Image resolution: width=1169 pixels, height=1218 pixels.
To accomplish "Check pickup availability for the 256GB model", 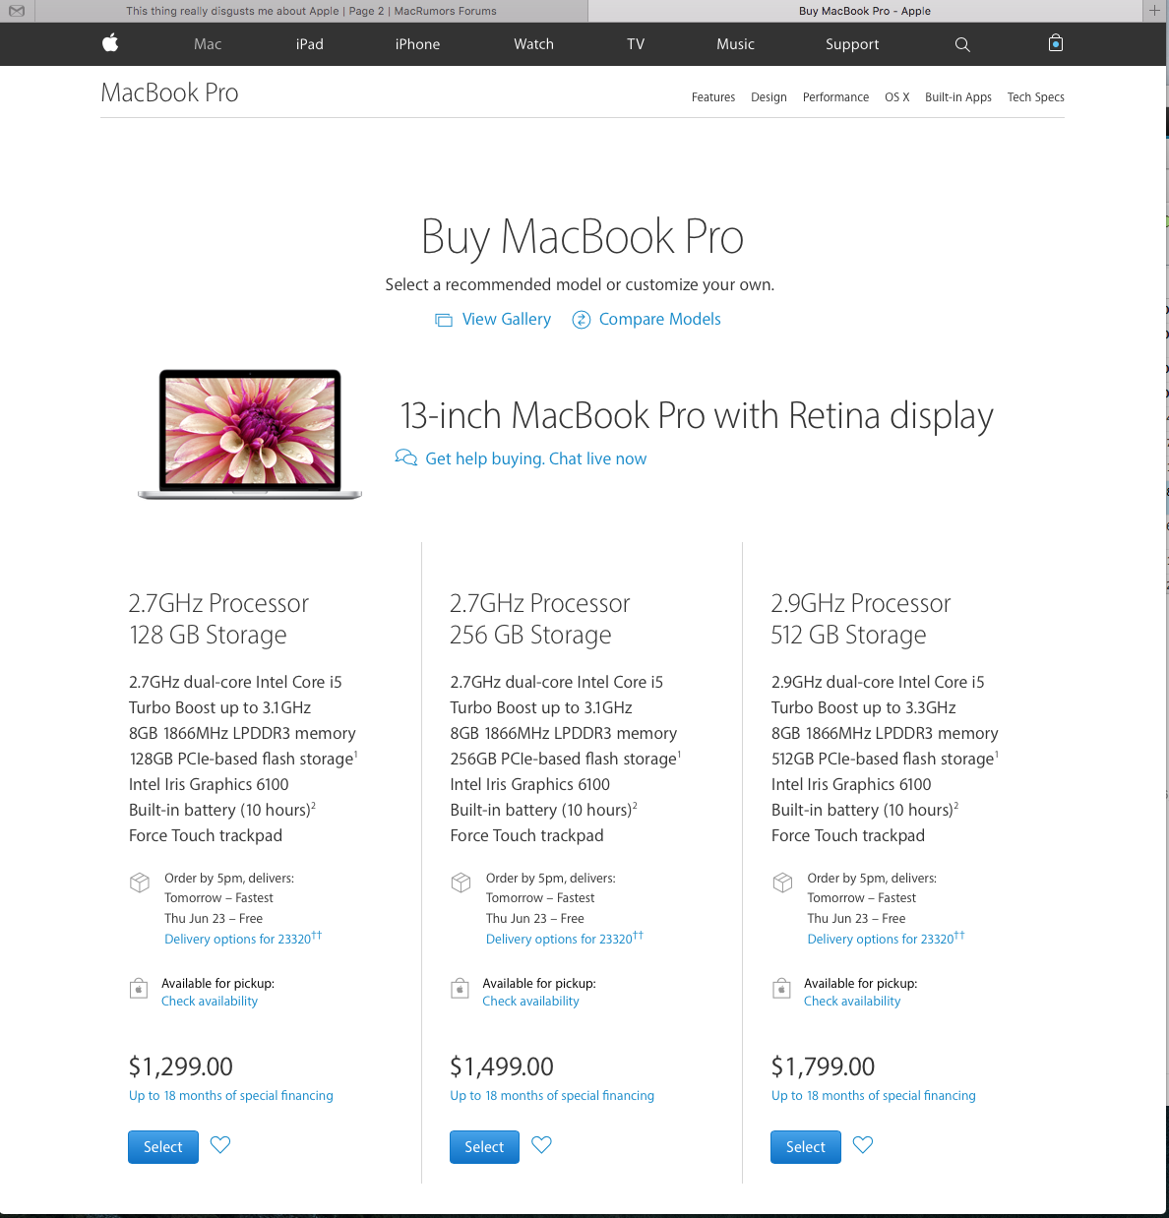I will pyautogui.click(x=530, y=1002).
